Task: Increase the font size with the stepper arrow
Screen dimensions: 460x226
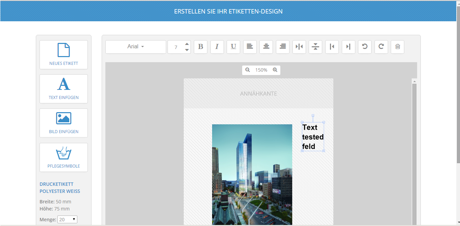Action: tap(187, 44)
